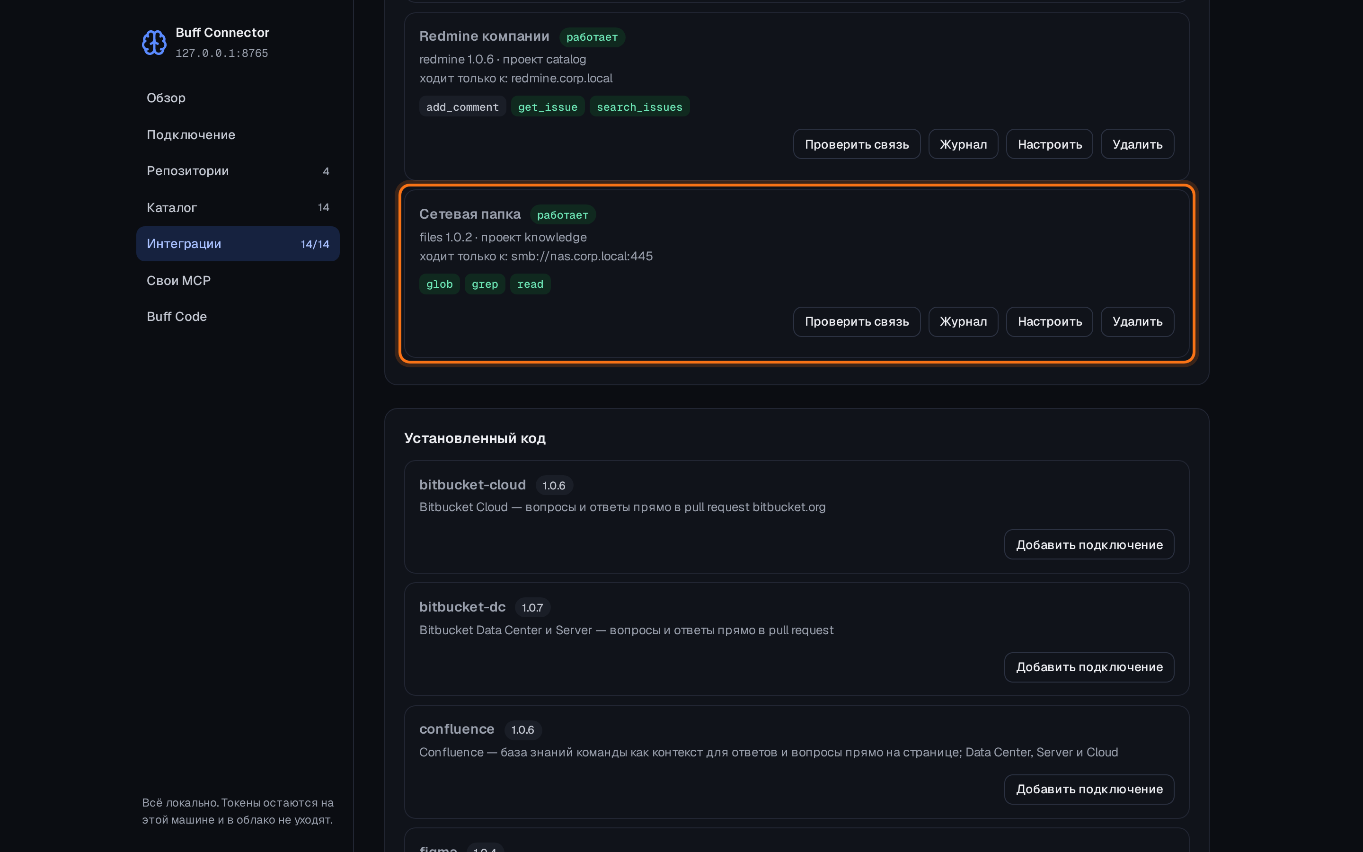1363x852 pixels.
Task: Click the работает badge beside Сетевая папка
Action: pyautogui.click(x=562, y=215)
